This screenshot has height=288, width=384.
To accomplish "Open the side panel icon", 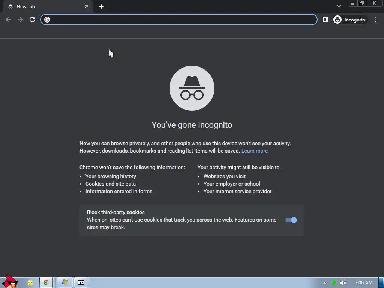I will [325, 19].
